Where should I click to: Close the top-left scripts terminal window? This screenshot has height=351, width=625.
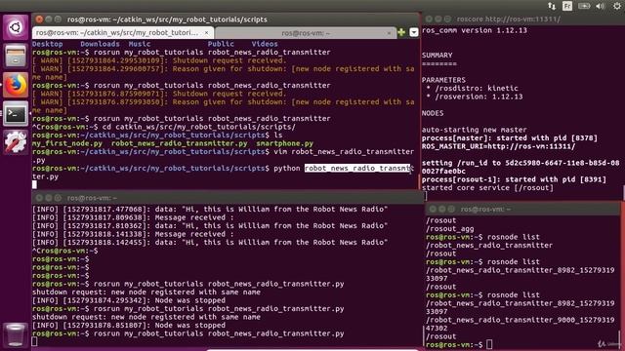tap(39, 19)
